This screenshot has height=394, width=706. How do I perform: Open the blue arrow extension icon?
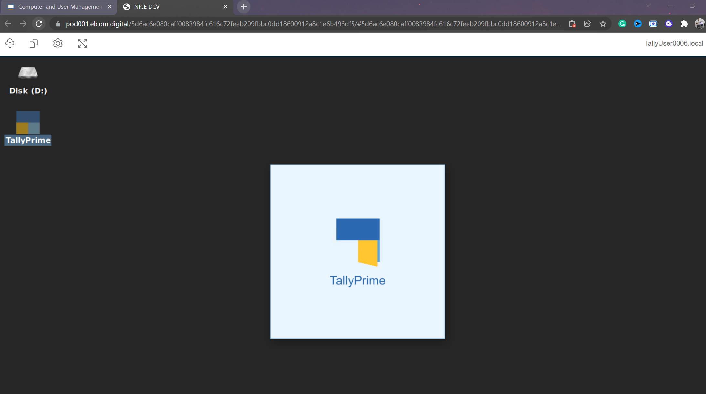point(638,24)
